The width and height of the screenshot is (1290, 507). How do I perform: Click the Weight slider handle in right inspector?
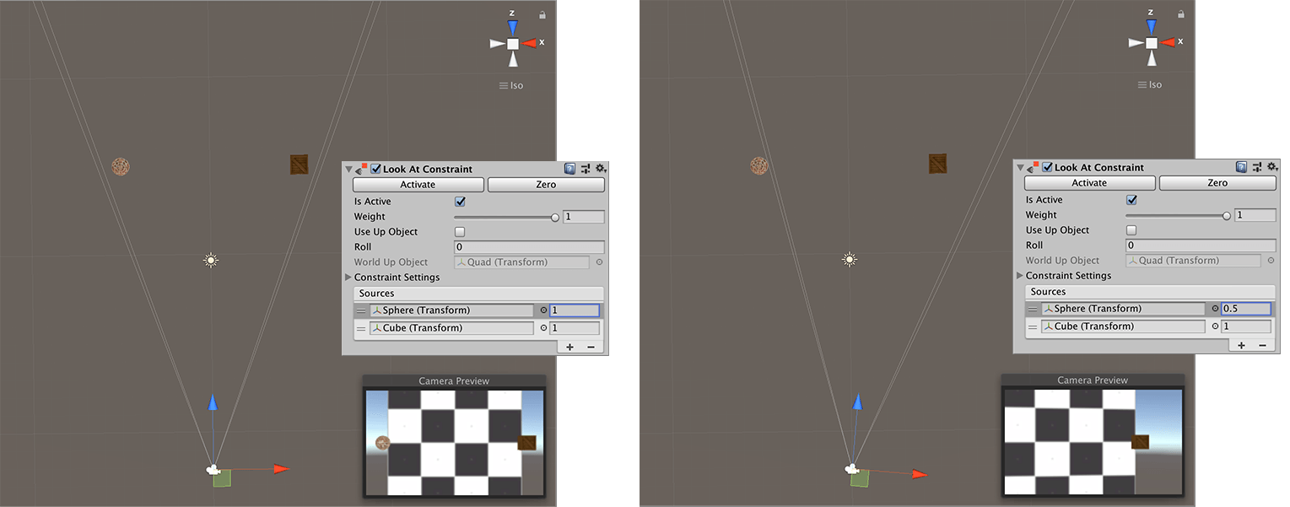1226,215
